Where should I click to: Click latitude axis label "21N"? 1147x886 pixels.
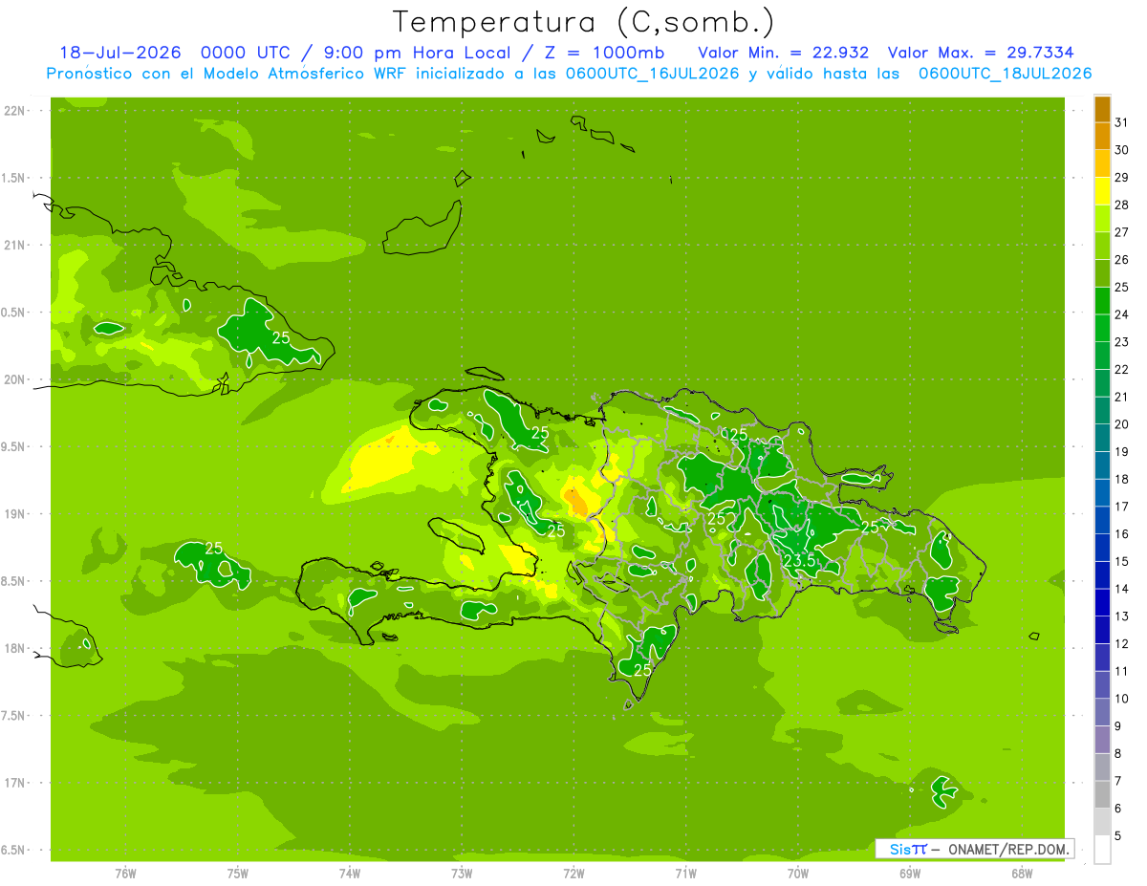(16, 245)
